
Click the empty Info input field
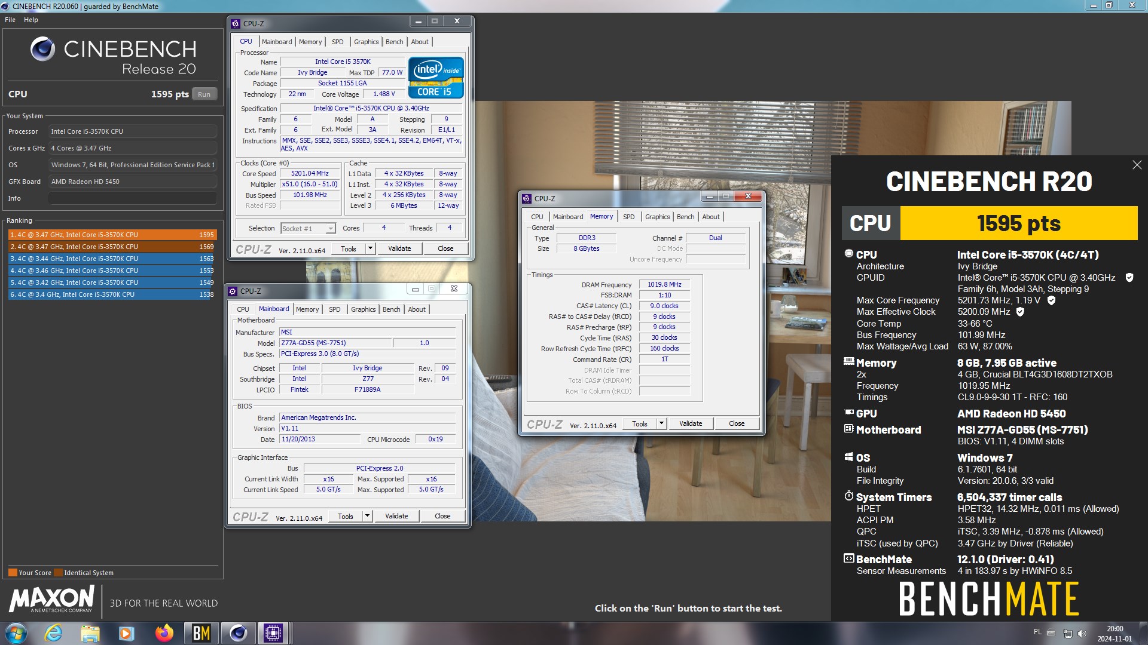(x=133, y=198)
